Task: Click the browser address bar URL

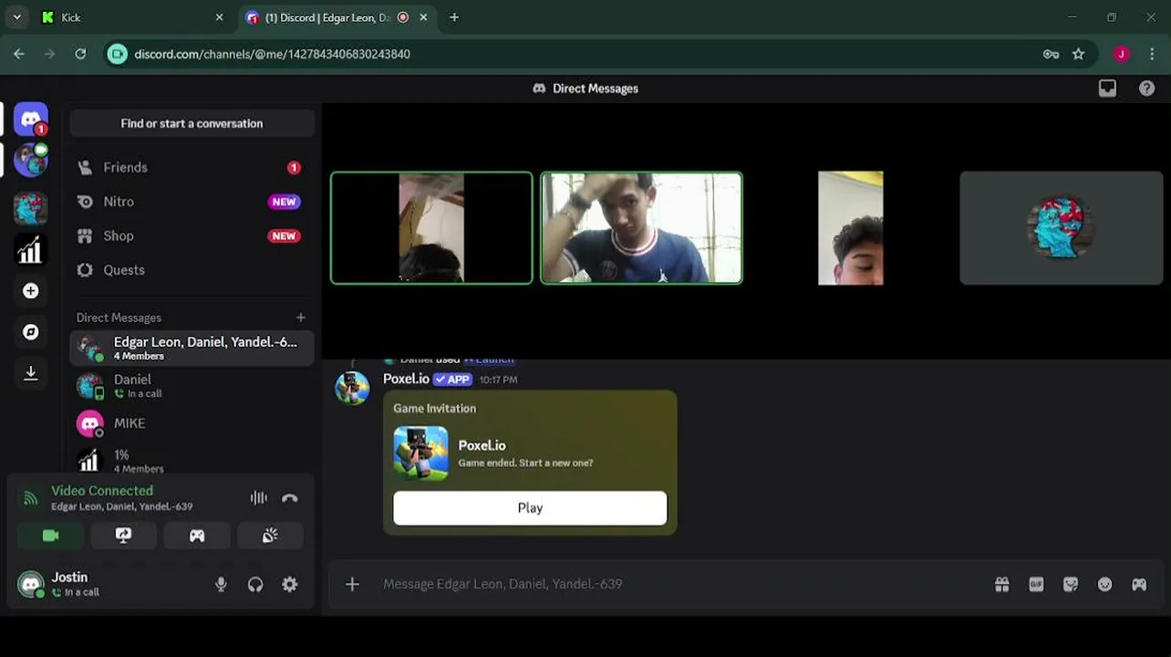Action: click(272, 54)
